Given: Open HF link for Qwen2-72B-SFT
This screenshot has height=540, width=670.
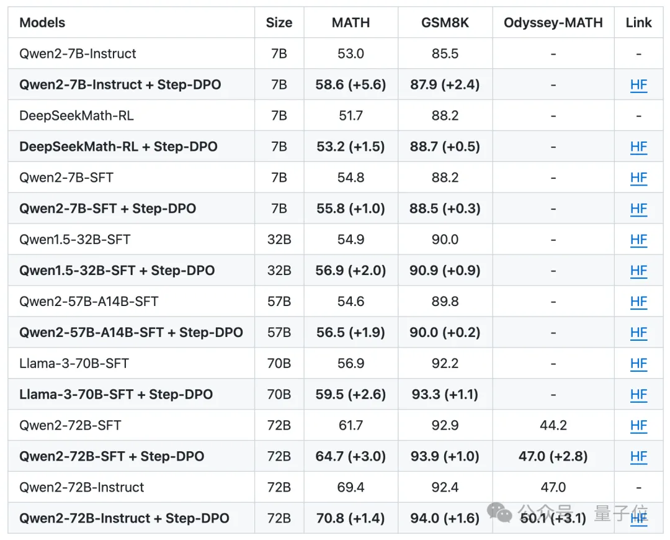Looking at the screenshot, I should coord(638,426).
